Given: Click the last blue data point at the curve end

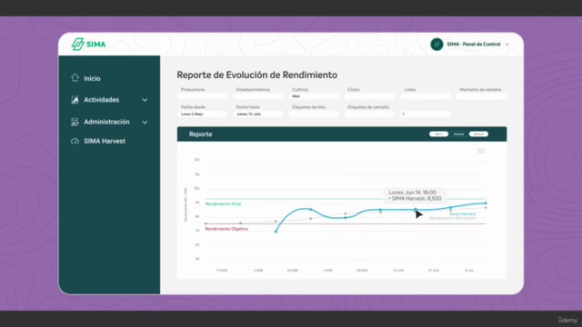Looking at the screenshot, I should pos(486,203).
